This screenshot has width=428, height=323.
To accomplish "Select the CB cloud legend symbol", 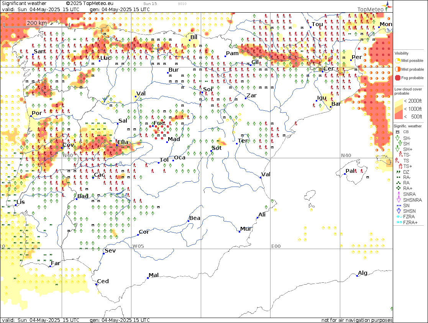I will 397,132.
